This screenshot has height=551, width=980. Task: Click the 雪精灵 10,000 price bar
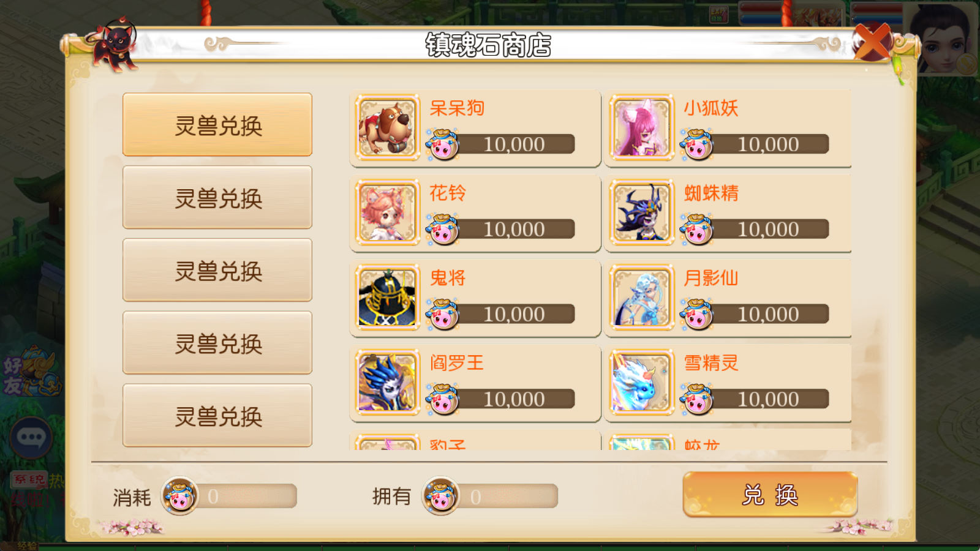tap(767, 399)
